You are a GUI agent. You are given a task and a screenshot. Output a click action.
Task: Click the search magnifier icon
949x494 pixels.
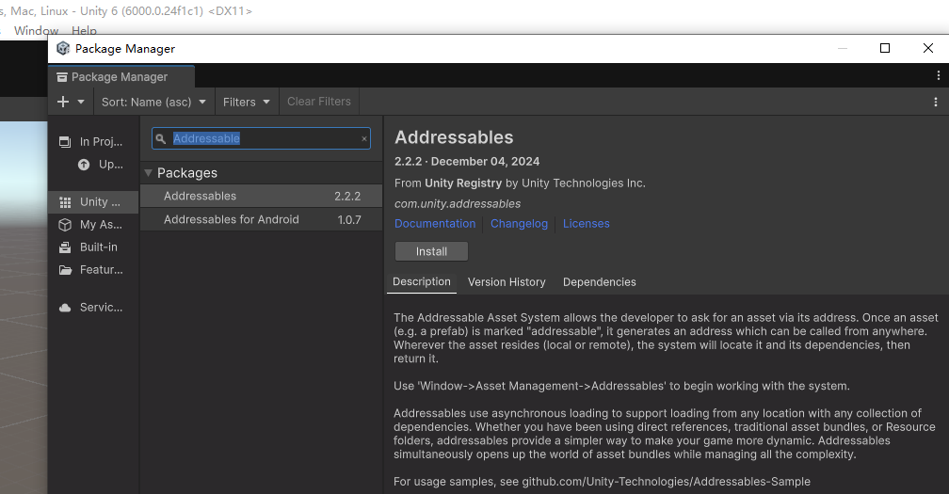click(x=161, y=138)
